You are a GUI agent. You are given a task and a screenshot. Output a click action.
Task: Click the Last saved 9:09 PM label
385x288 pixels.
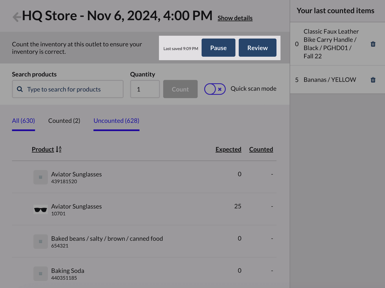tap(181, 49)
